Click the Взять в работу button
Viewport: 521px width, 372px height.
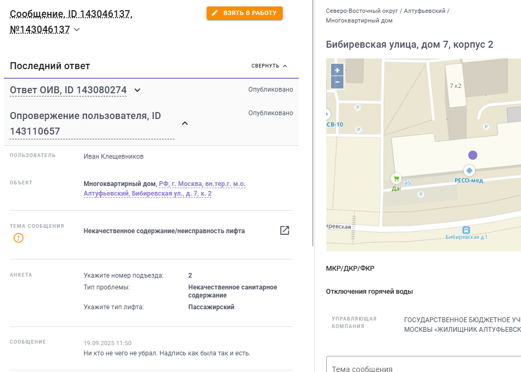(x=245, y=13)
